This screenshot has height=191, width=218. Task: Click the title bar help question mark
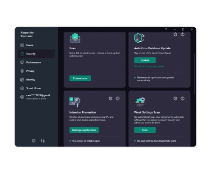pyautogui.click(x=166, y=29)
